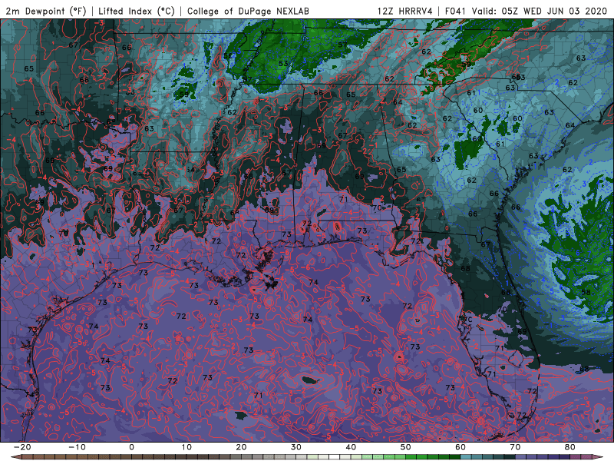Click the purple colorbar segment below the 70 label
Screen dimensions: 614x461
tap(521, 457)
